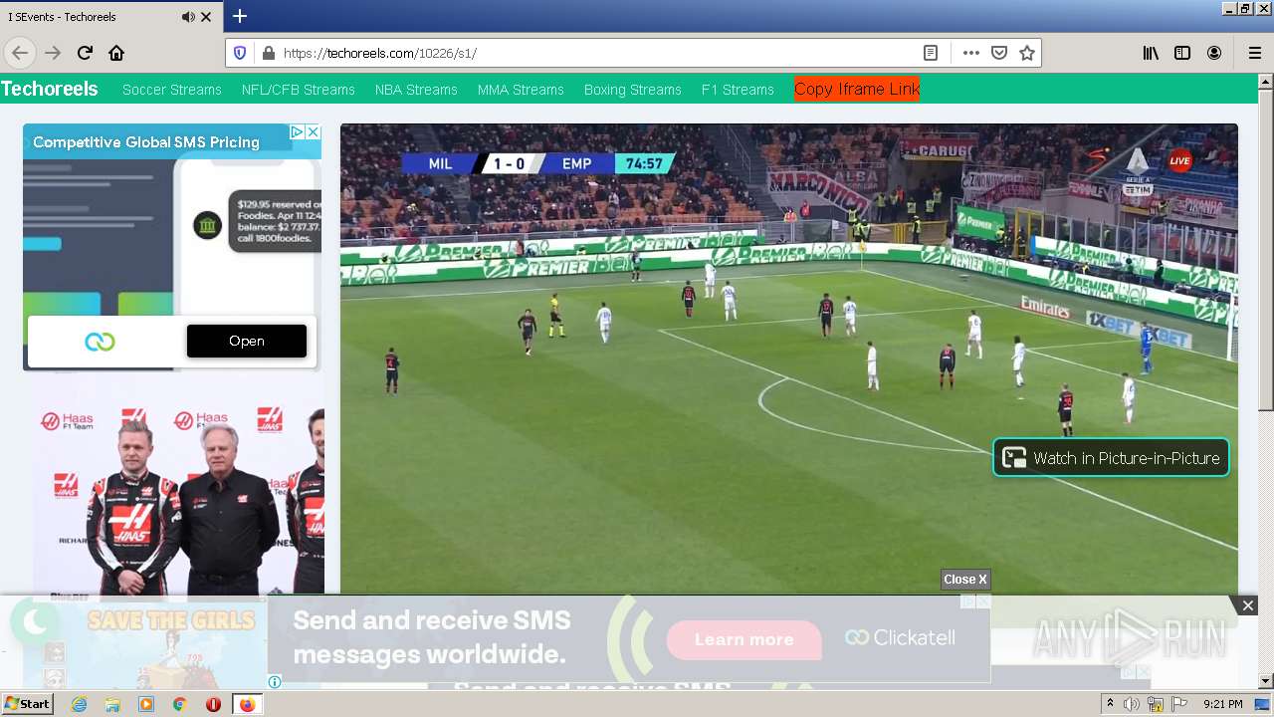
Task: Launch Internet Explorer from taskbar
Action: (79, 704)
